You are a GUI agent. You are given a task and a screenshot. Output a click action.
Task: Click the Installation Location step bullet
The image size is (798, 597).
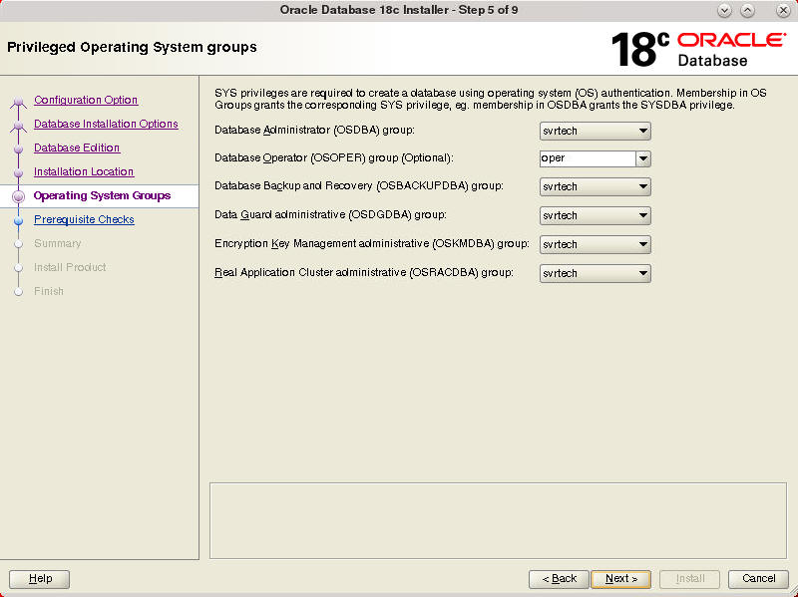point(19,172)
